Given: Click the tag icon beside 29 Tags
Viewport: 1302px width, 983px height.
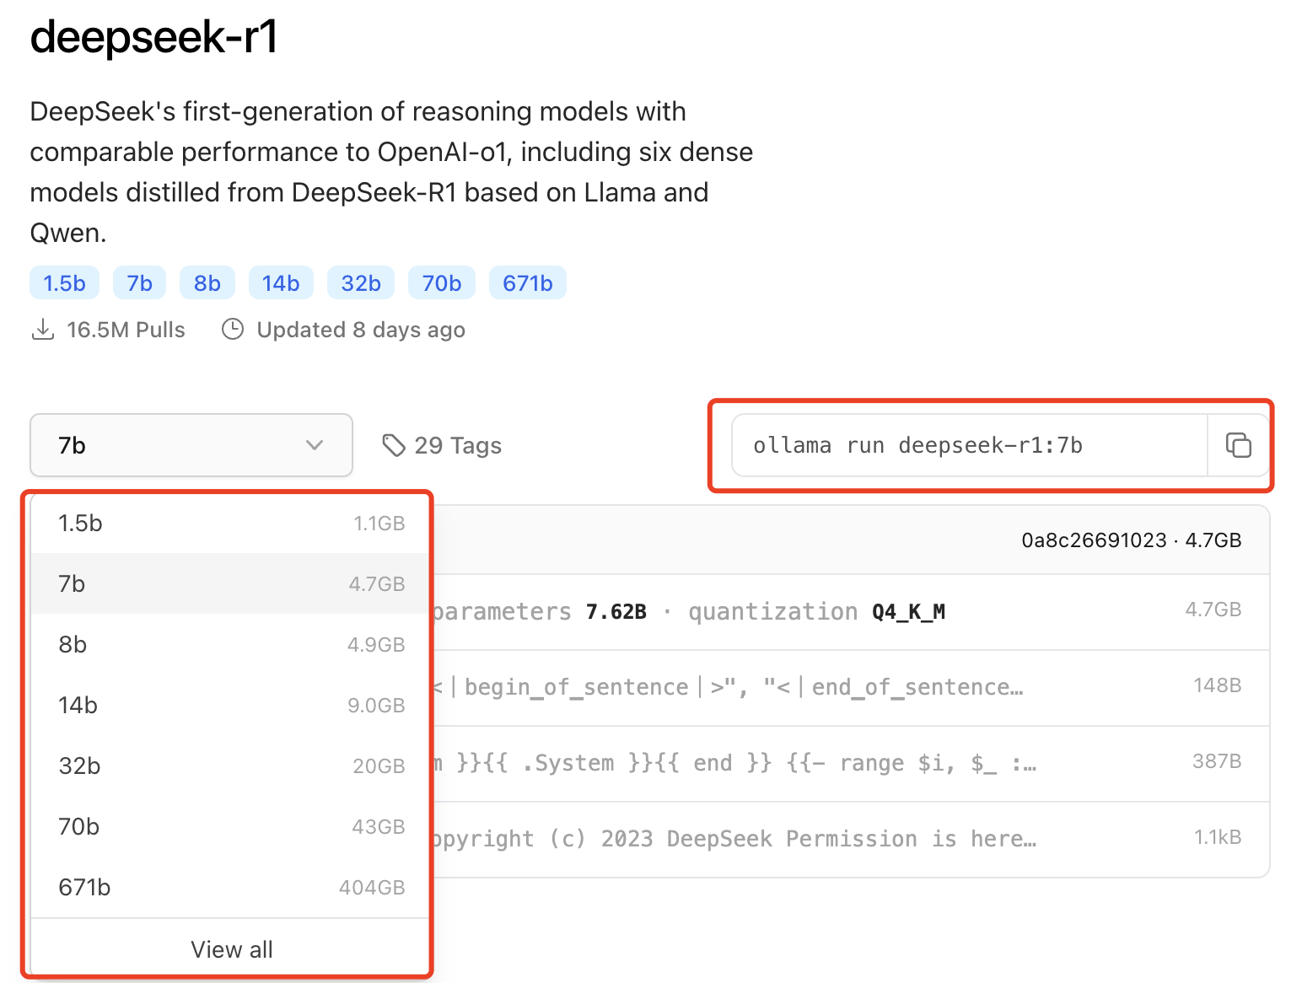Looking at the screenshot, I should (393, 445).
